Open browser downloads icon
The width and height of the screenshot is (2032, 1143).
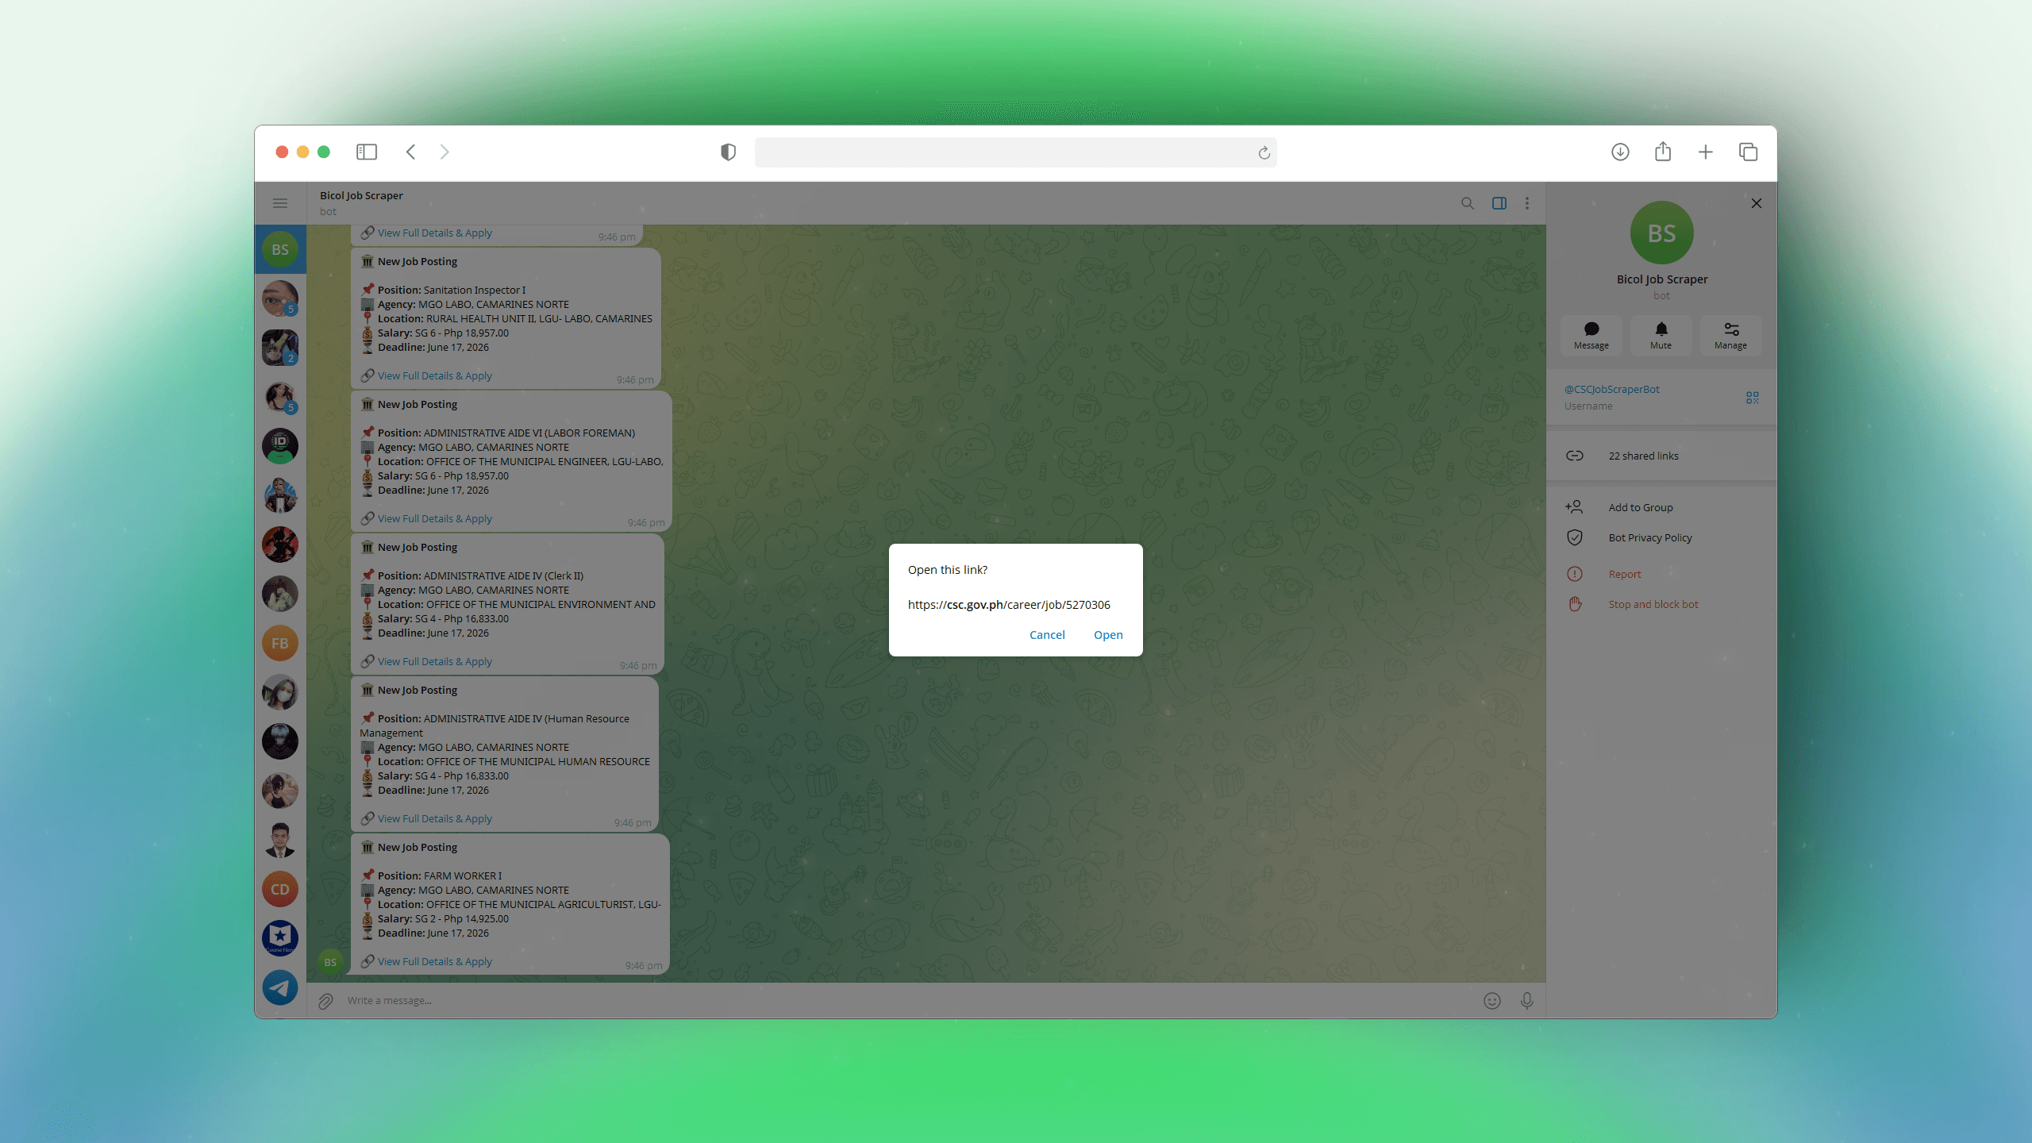1620,152
